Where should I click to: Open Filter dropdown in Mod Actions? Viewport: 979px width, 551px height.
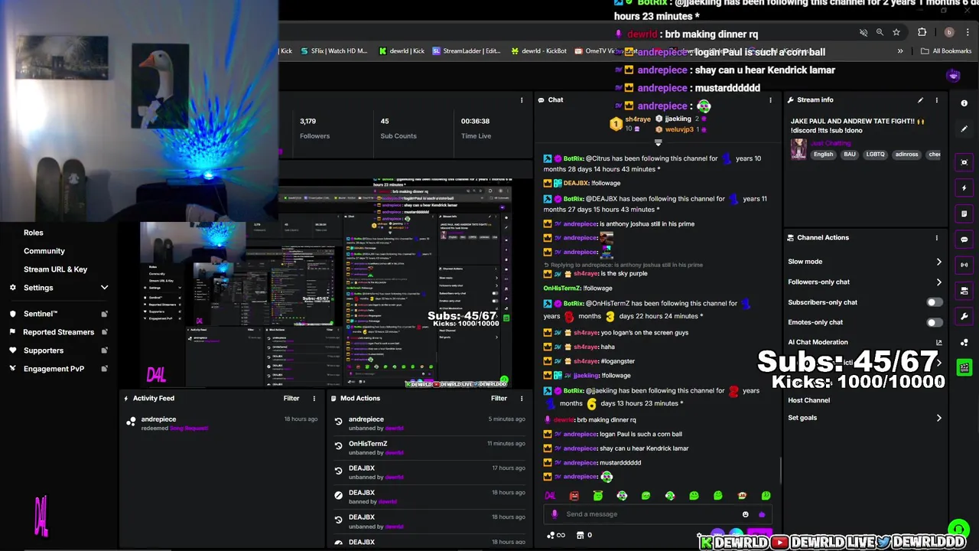(499, 398)
